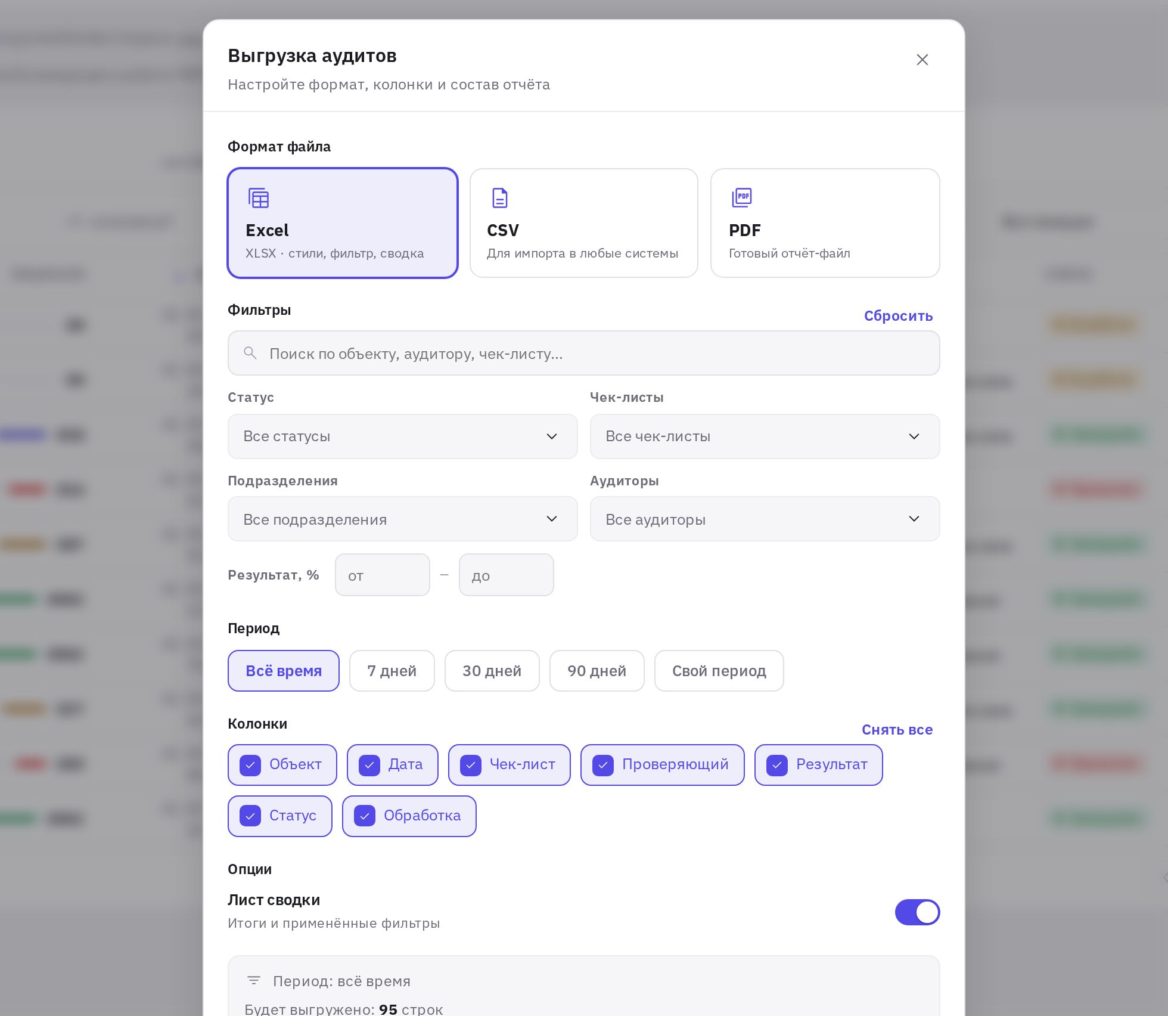Screen dimensions: 1168x1016
Task: Uncheck the 'Объект' column checkbox
Action: [250, 765]
